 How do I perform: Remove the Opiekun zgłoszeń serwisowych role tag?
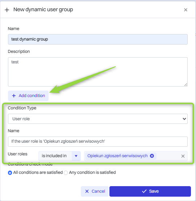point(152,156)
